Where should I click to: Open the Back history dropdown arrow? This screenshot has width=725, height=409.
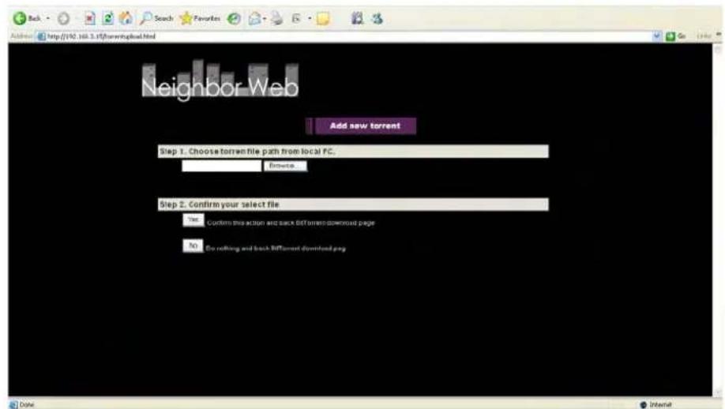pyautogui.click(x=48, y=18)
